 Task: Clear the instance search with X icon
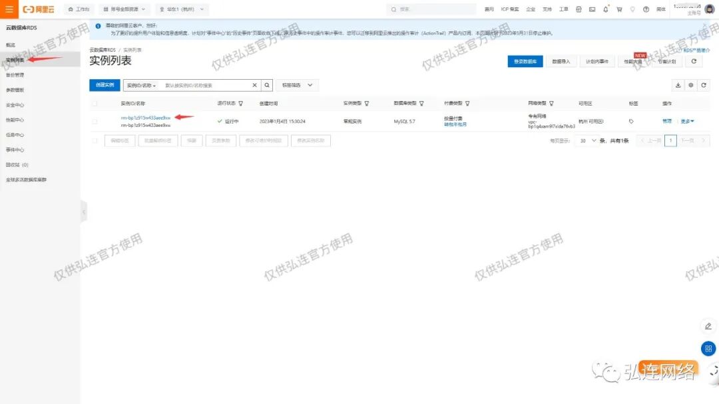(x=254, y=85)
